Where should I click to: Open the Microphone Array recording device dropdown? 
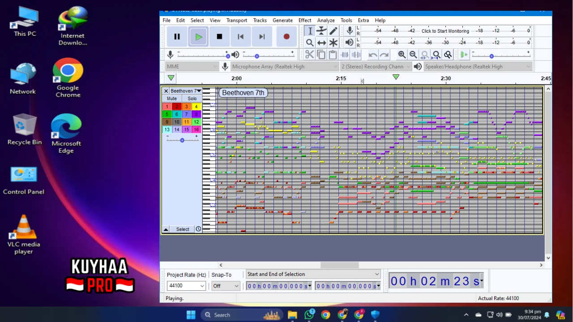click(x=285, y=67)
